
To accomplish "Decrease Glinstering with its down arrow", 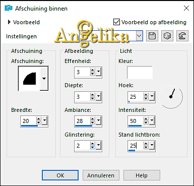I will point(93,148).
